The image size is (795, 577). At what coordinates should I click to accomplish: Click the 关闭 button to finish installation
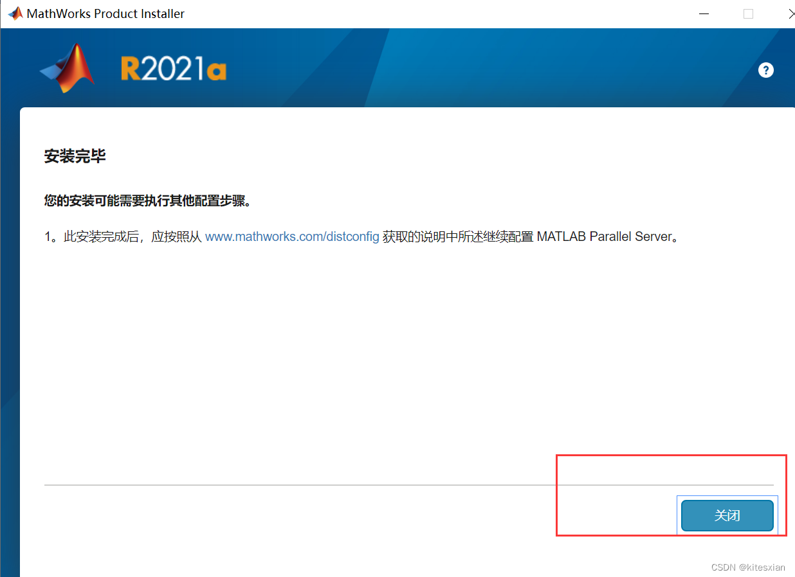click(x=727, y=515)
